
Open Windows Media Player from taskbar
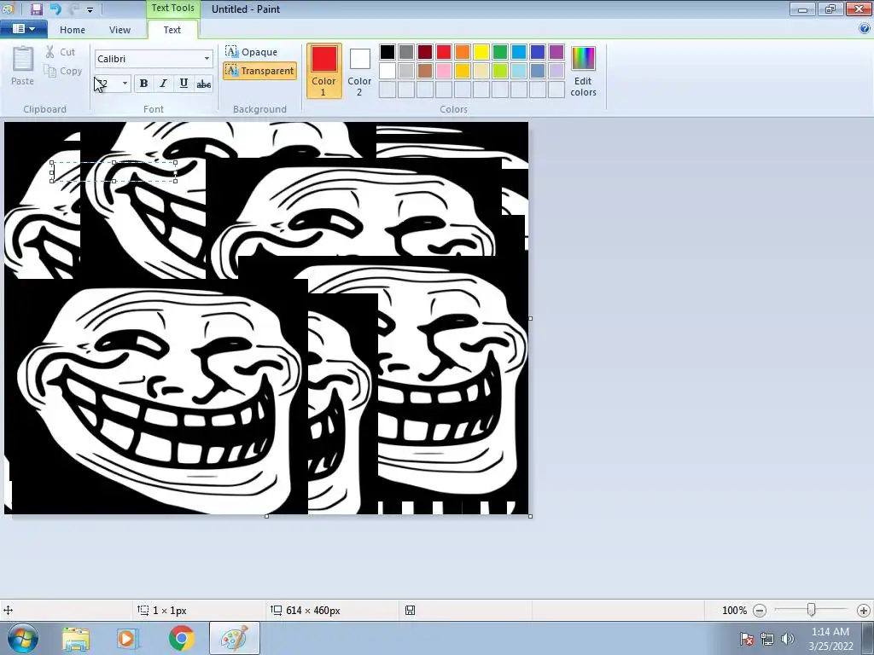127,638
